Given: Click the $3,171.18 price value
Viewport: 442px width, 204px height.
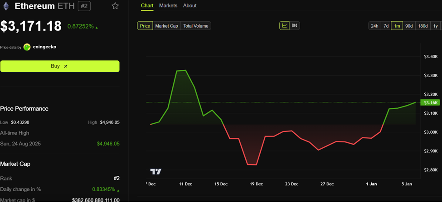Looking at the screenshot, I should [31, 26].
